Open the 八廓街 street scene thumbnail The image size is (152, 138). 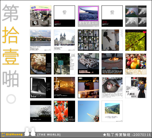[x=136, y=88]
